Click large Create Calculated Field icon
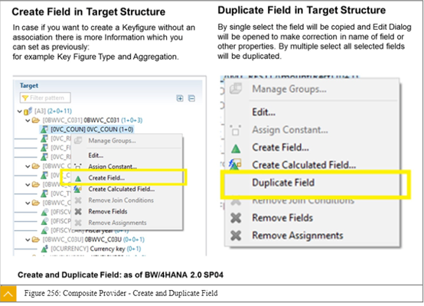Image resolution: width=424 pixels, height=306 pixels. click(x=235, y=164)
